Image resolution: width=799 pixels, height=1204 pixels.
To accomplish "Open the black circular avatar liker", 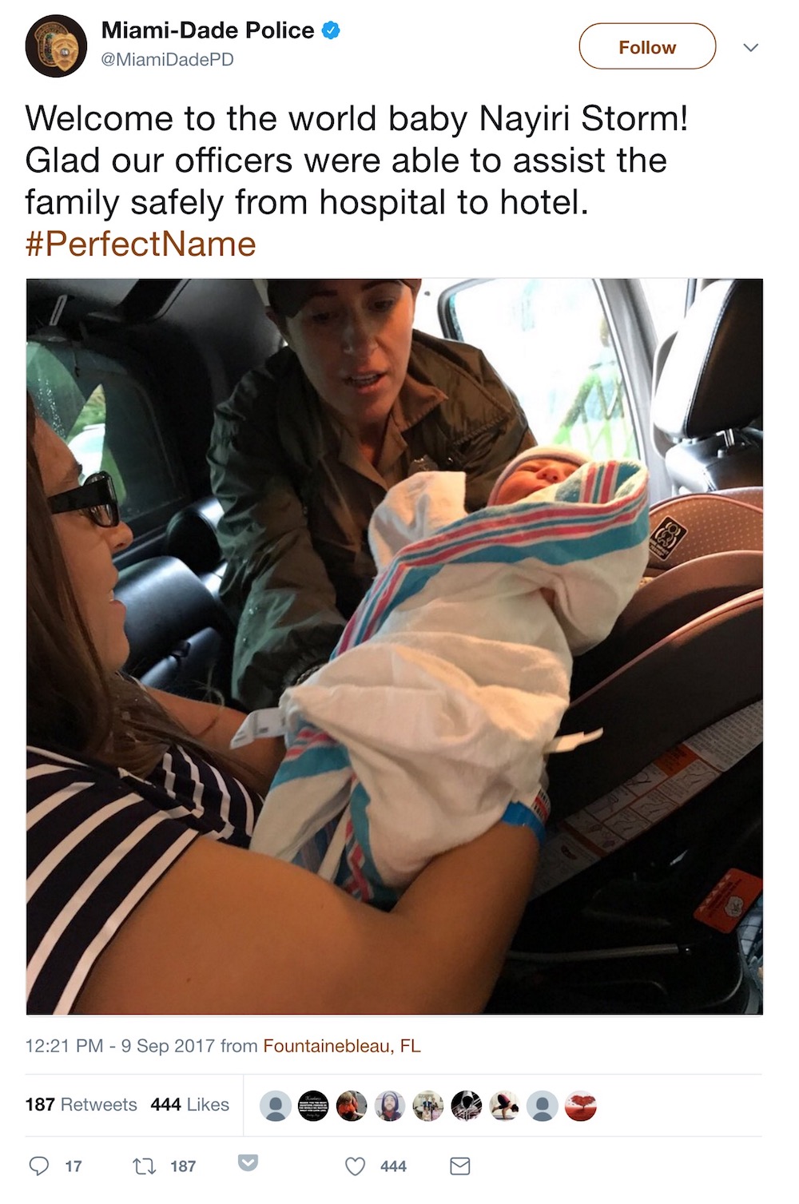I will (313, 1106).
